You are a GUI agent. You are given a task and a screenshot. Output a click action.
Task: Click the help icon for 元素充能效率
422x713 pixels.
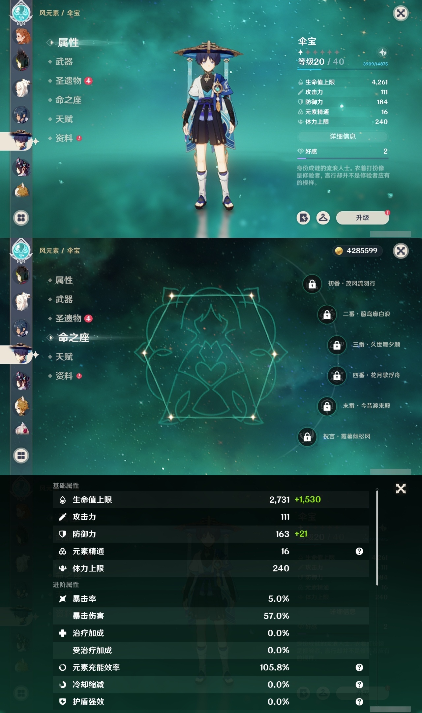tap(359, 667)
